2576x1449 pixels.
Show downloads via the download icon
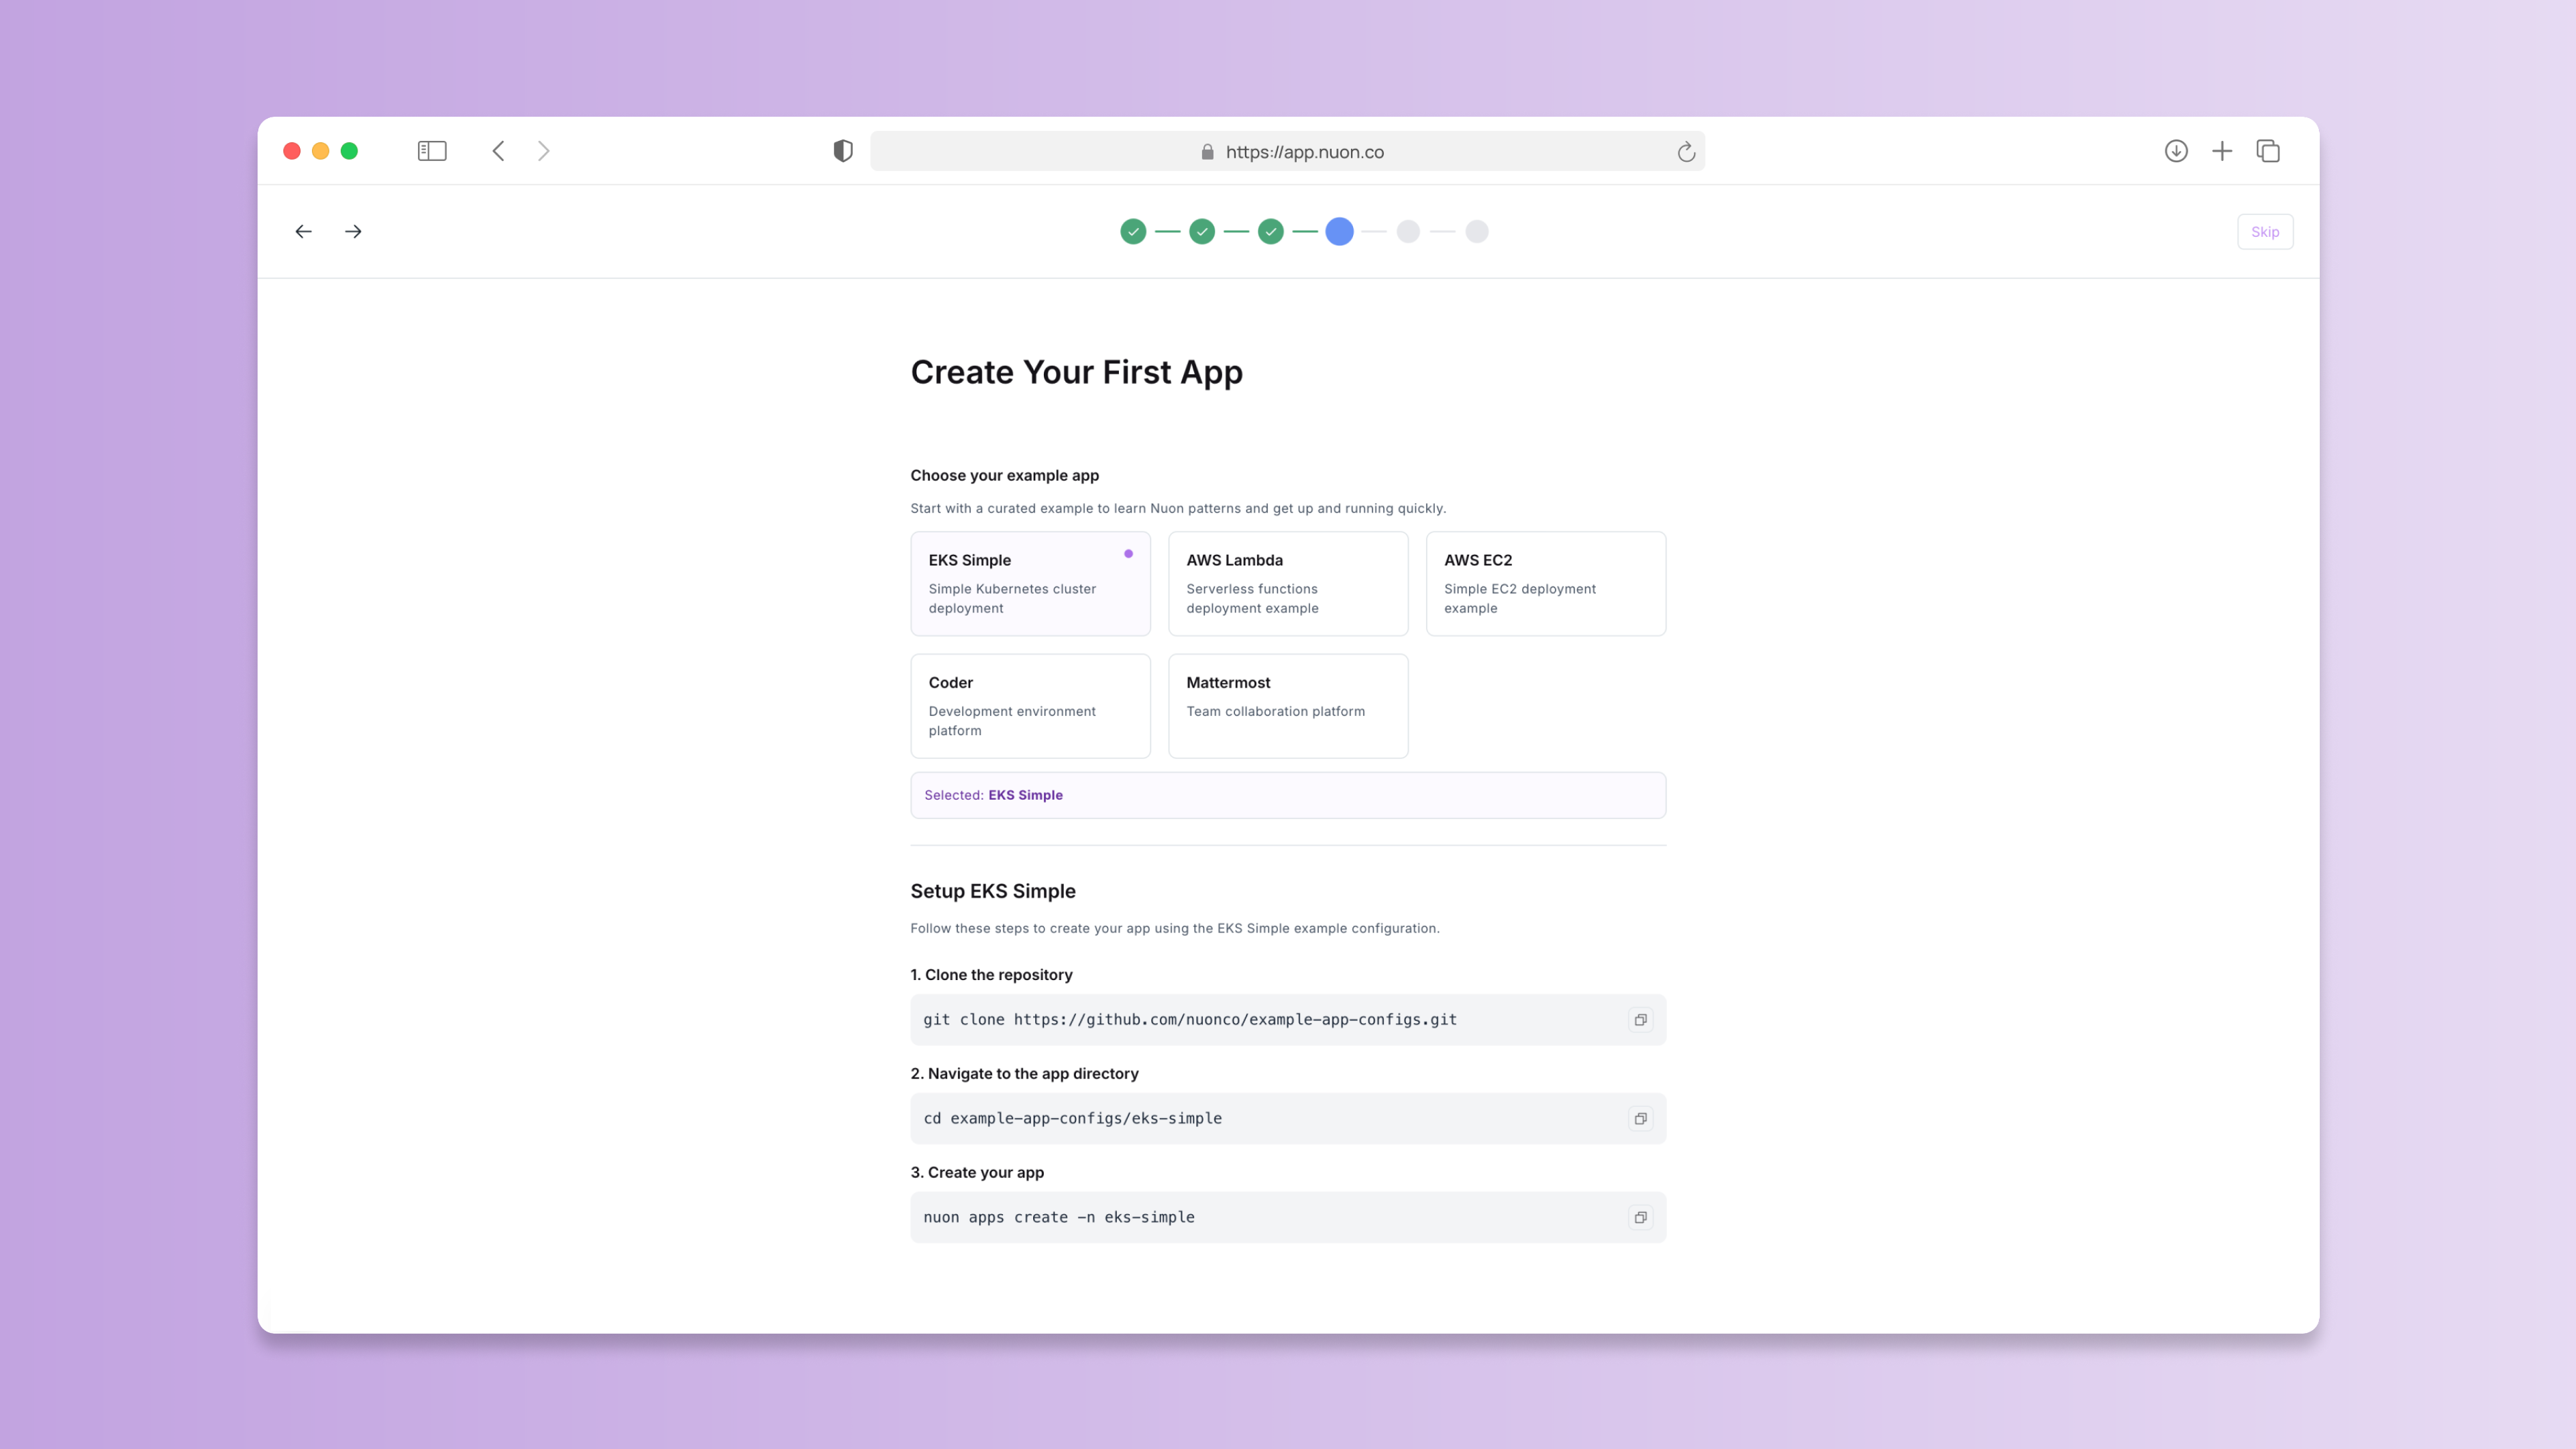(2176, 151)
